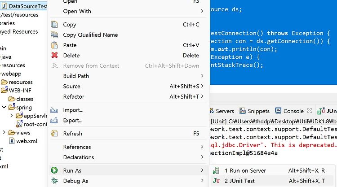
Task: Click the Debug As bug icon
Action: click(54, 181)
